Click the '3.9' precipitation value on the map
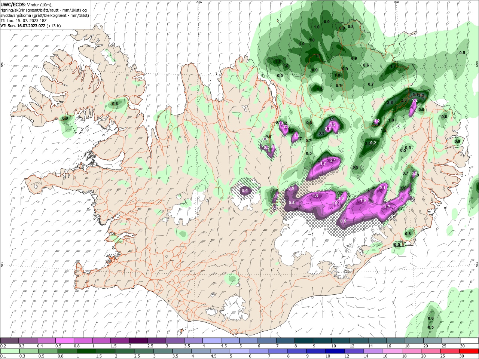479x359 pixels. [332, 119]
